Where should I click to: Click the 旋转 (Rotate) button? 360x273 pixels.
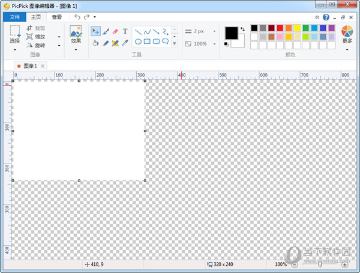tap(36, 45)
